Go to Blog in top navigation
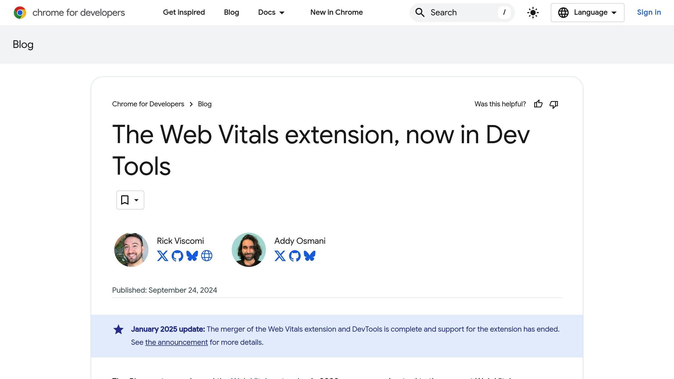Image resolution: width=674 pixels, height=379 pixels. coord(231,13)
